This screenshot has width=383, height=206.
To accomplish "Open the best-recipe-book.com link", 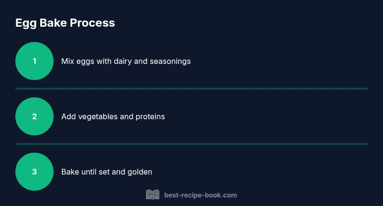I will [200, 195].
